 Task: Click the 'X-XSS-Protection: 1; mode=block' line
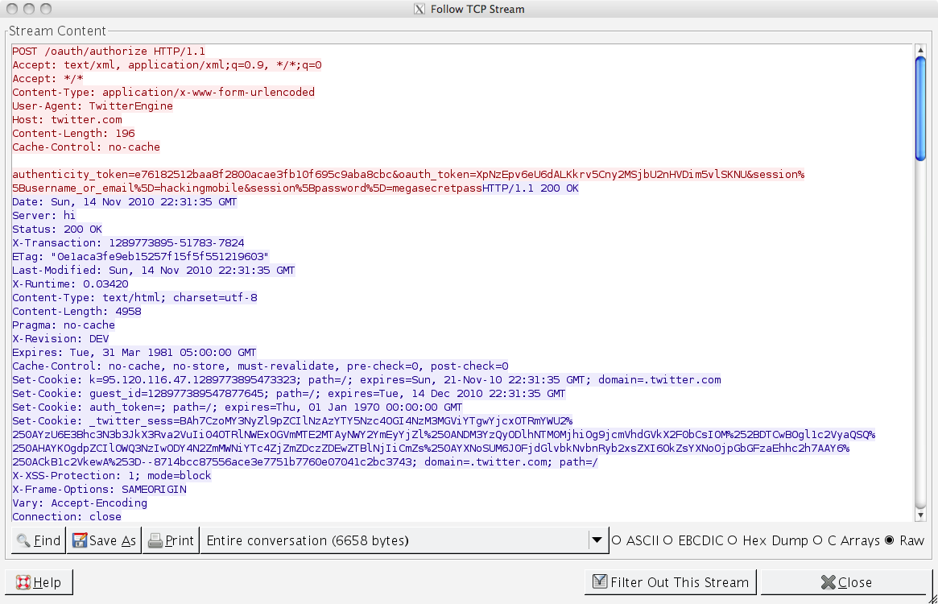point(112,476)
